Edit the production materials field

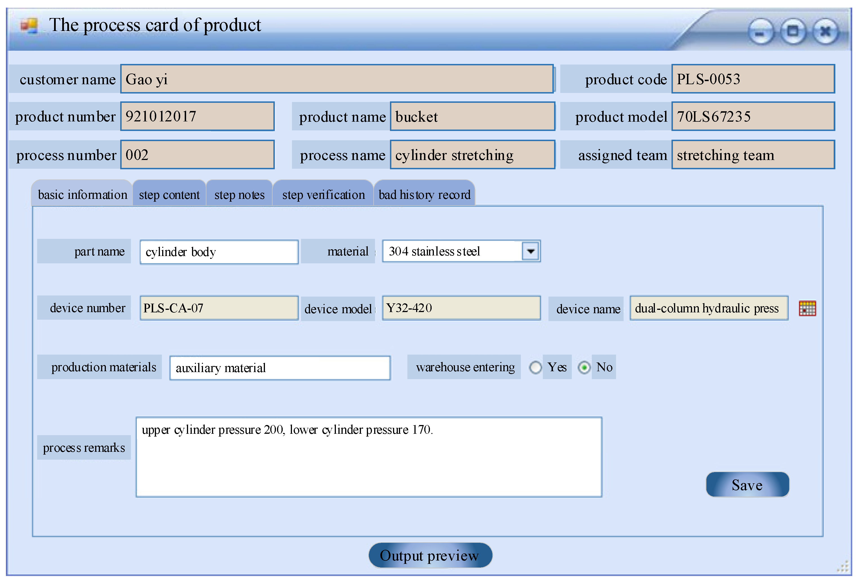pos(280,368)
